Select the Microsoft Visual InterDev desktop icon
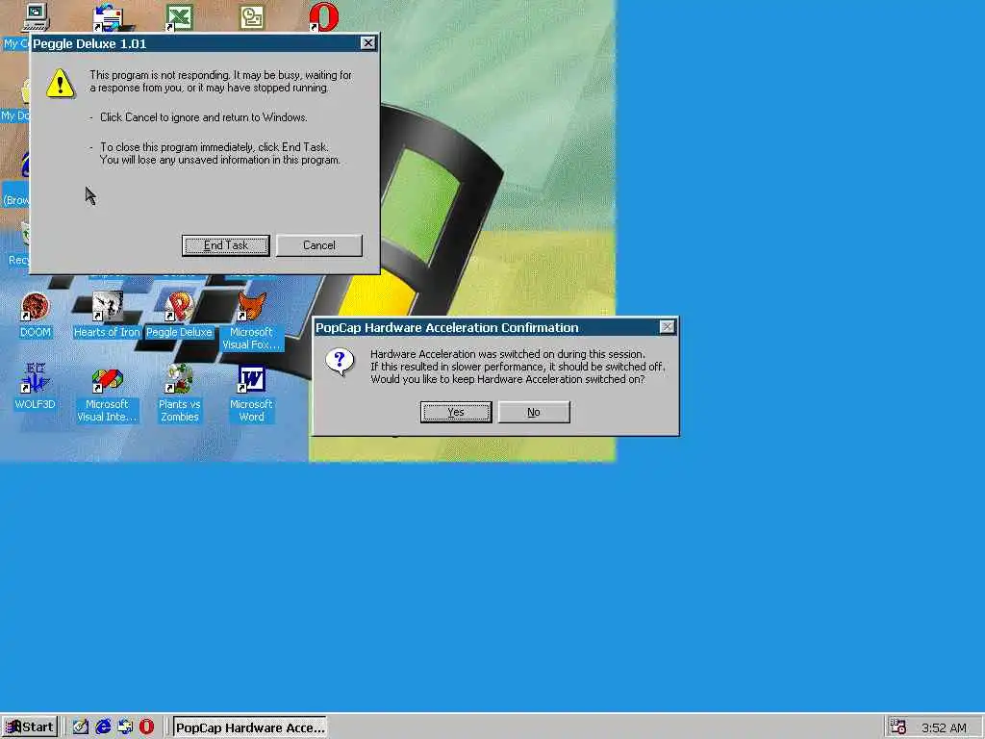This screenshot has width=985, height=739. pos(107,394)
